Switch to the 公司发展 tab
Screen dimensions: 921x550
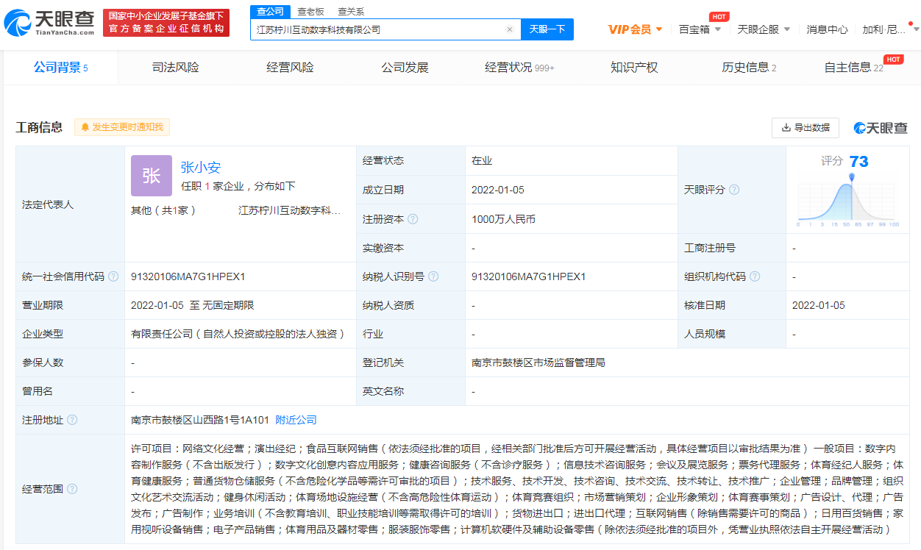click(x=405, y=68)
